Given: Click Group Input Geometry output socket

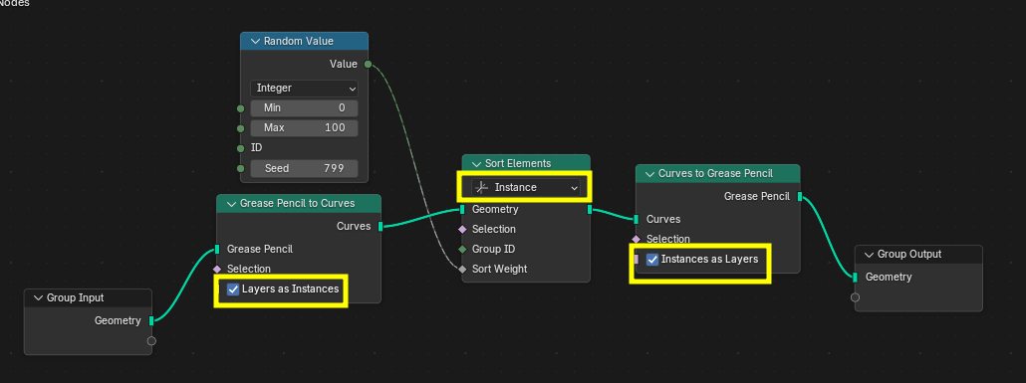Looking at the screenshot, I should point(151,321).
